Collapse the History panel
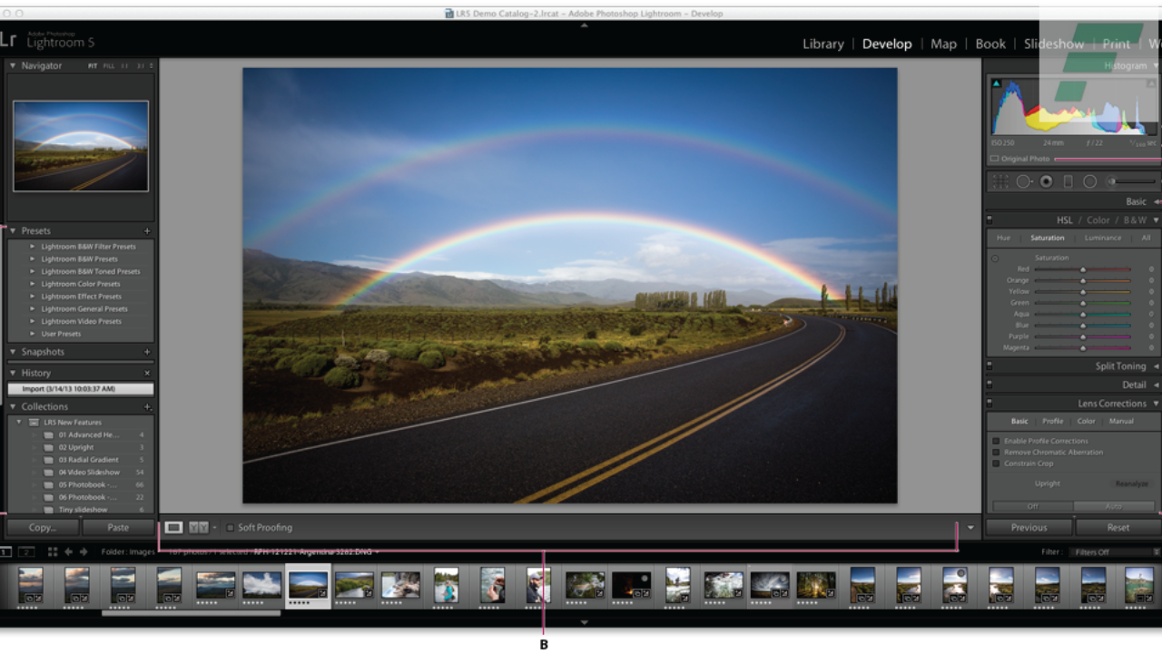 pos(14,373)
